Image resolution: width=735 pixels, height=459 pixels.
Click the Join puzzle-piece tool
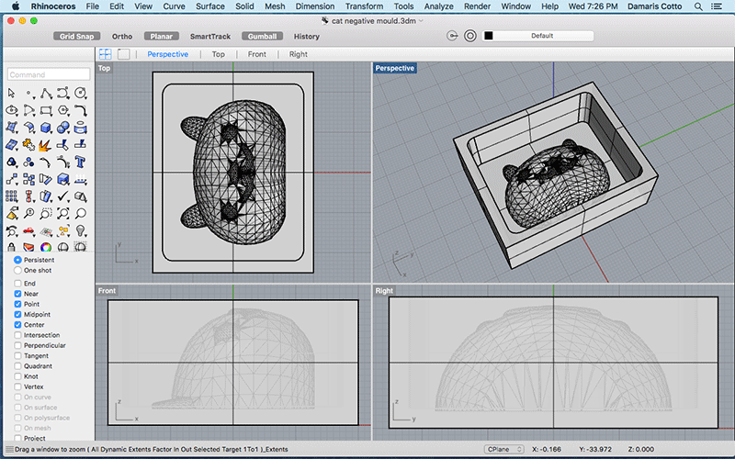[29, 145]
